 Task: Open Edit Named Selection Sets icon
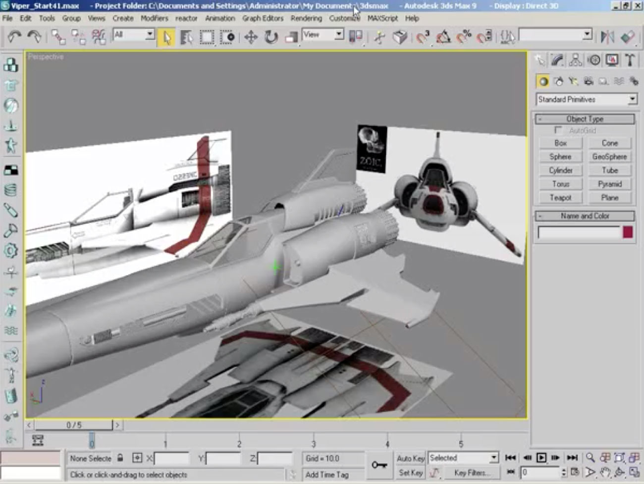tap(507, 37)
